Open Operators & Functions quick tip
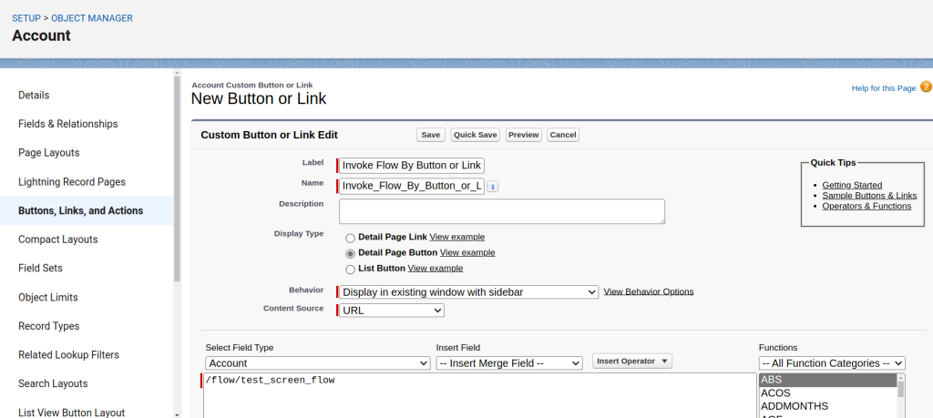 point(866,207)
